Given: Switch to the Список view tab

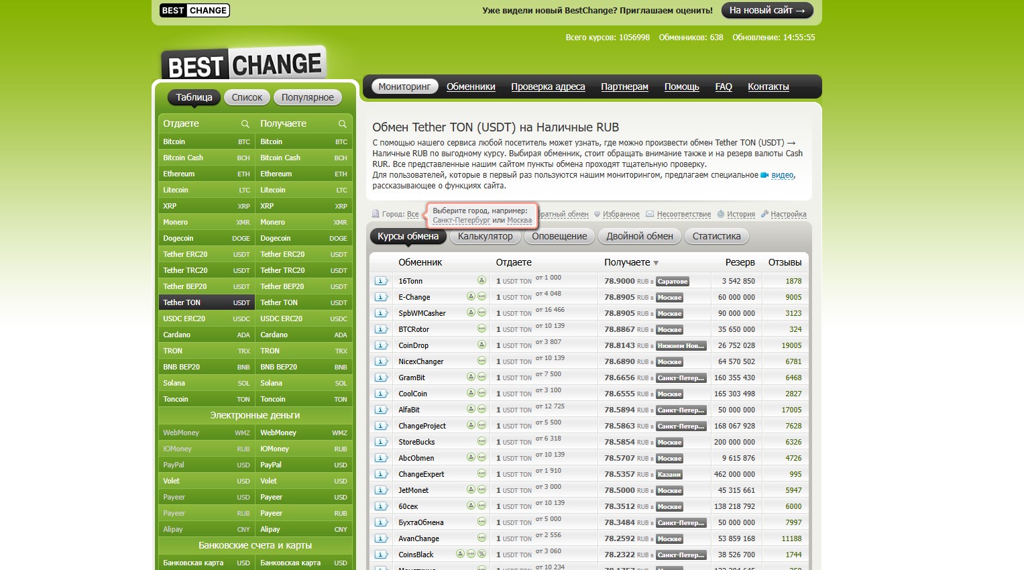Looking at the screenshot, I should point(247,97).
